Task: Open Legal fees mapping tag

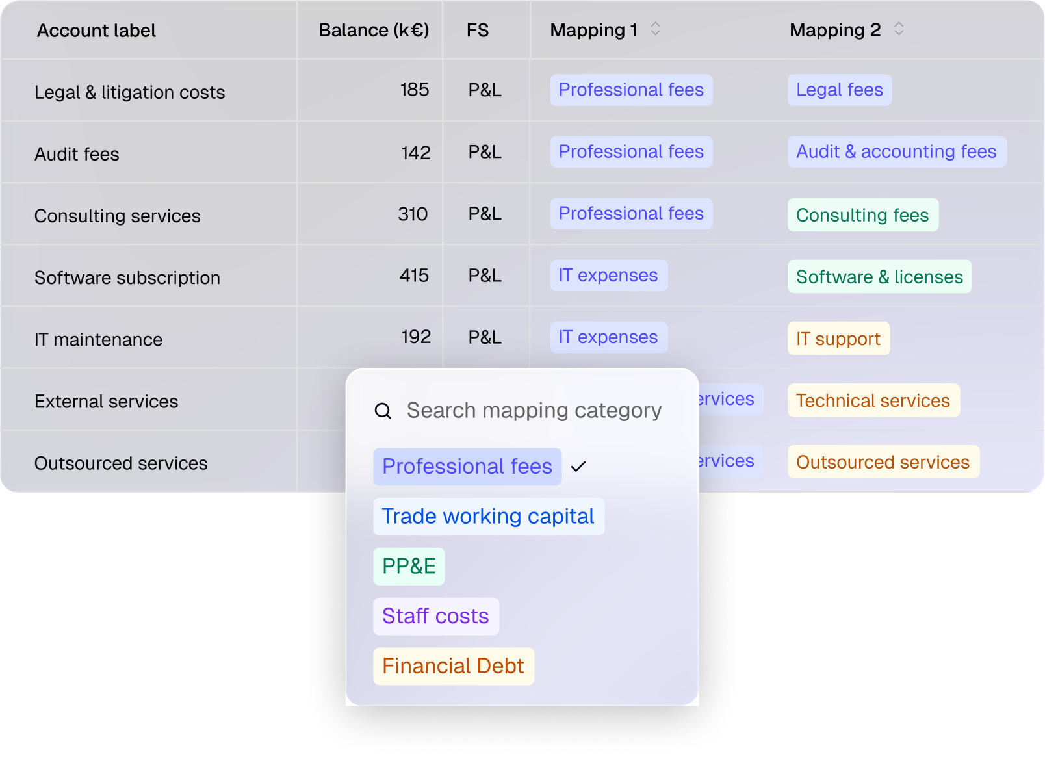Action: pos(840,90)
